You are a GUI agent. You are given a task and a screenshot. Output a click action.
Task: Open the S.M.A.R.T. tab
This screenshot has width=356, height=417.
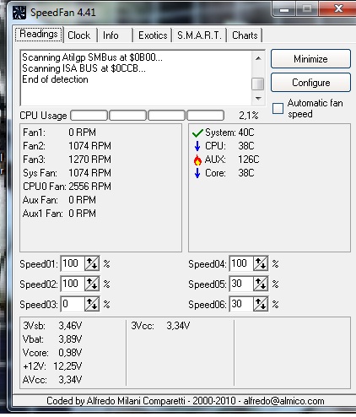(x=199, y=35)
